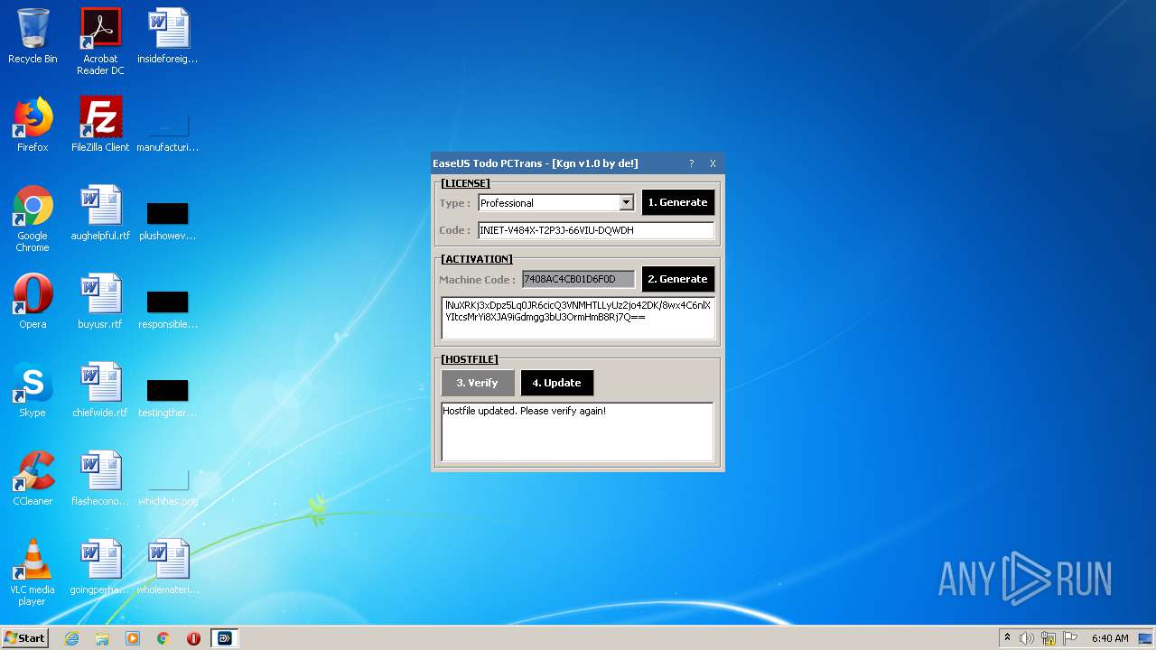
Task: Click into the Machine Code field
Action: [578, 279]
